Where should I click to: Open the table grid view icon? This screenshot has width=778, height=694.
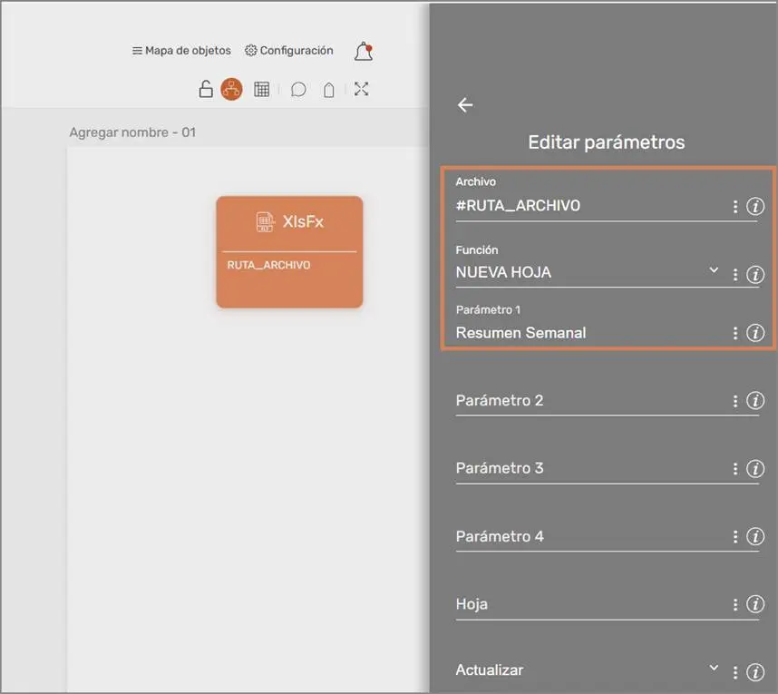[x=261, y=89]
